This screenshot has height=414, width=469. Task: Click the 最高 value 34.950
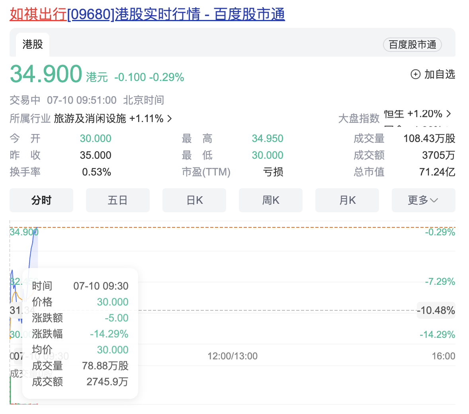[267, 138]
